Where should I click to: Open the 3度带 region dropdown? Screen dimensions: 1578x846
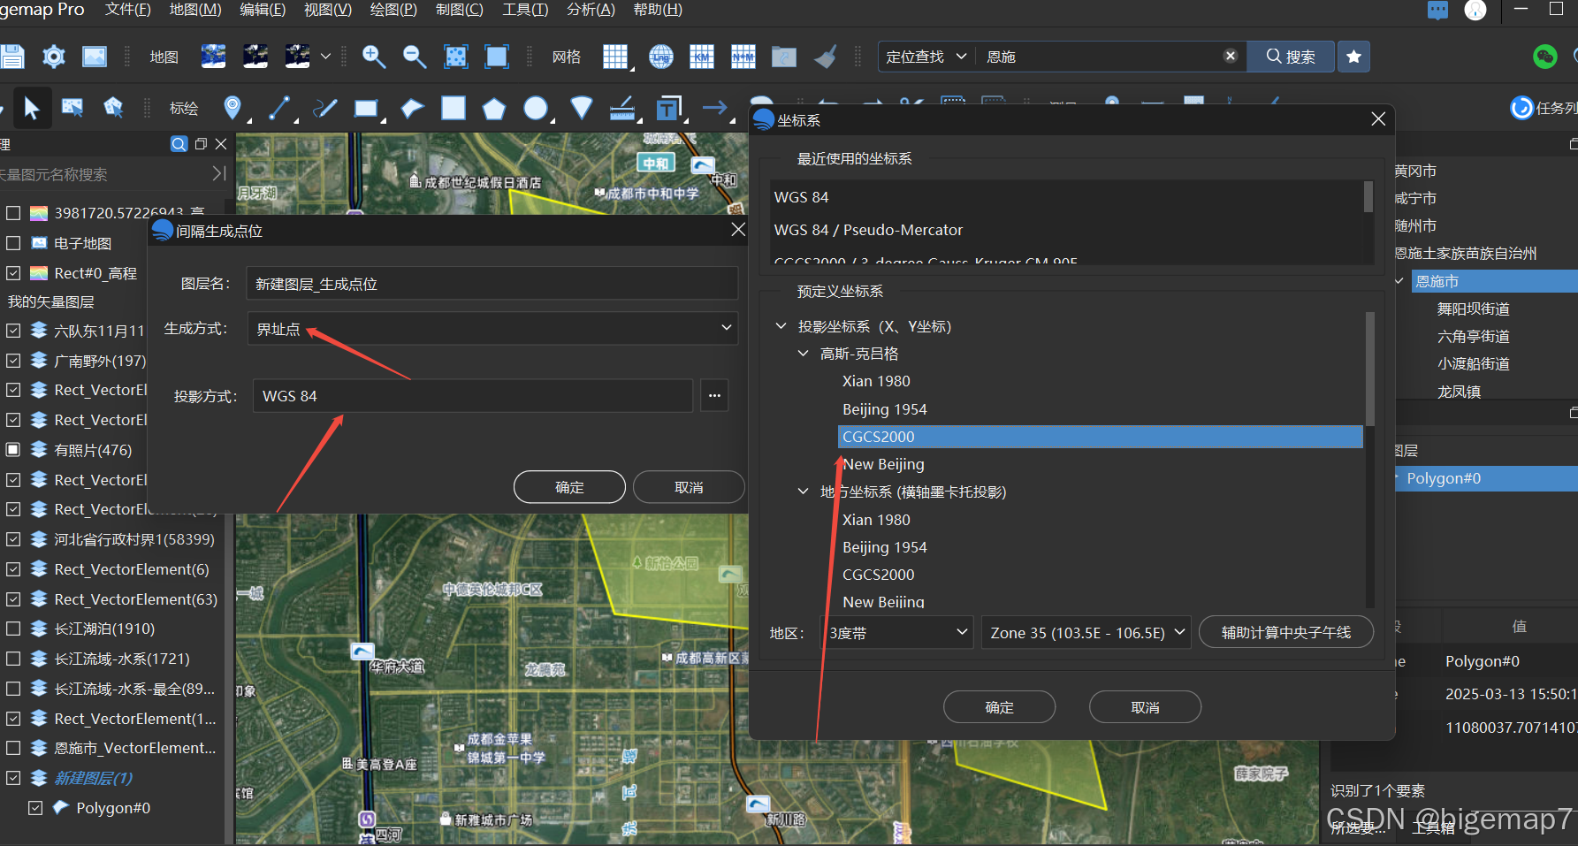898,633
